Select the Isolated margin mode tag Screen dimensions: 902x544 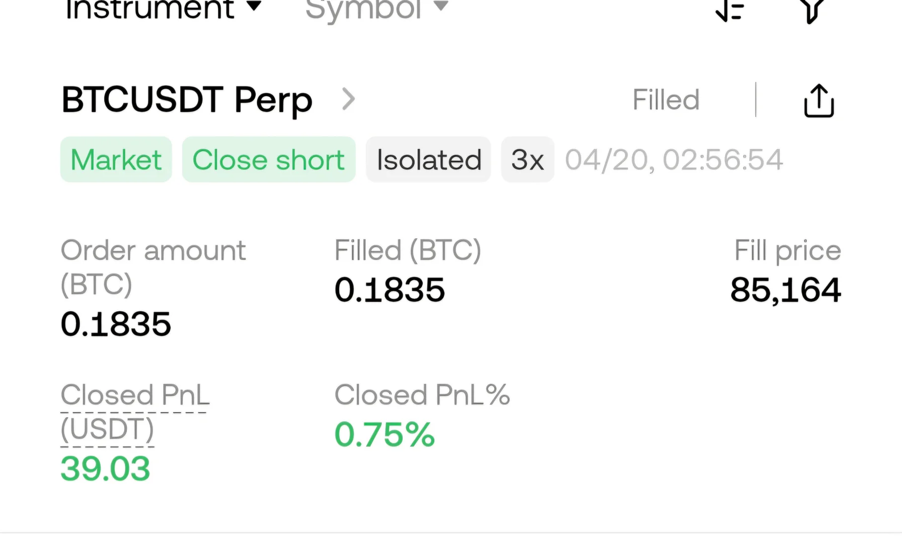click(428, 160)
